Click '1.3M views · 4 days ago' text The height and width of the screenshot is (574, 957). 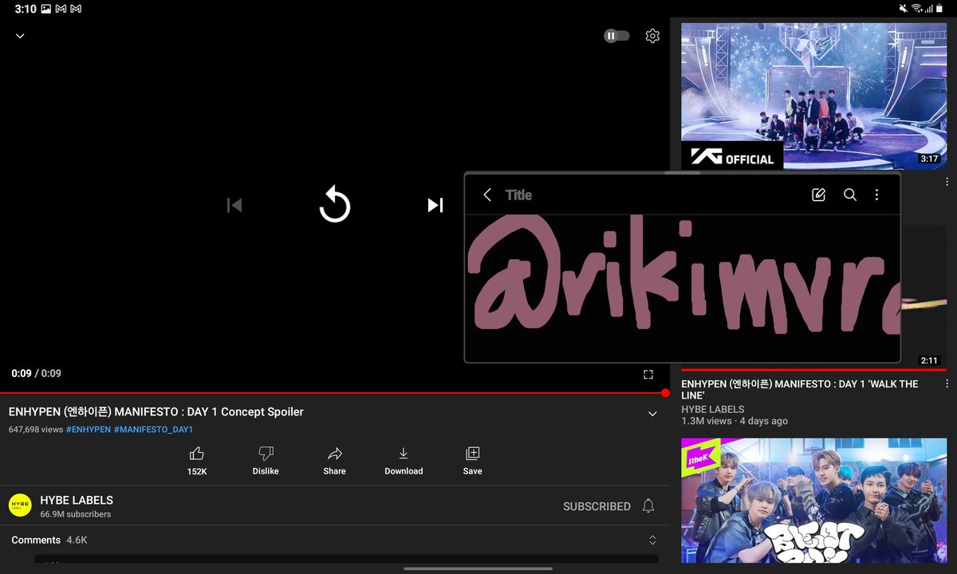[x=734, y=421]
